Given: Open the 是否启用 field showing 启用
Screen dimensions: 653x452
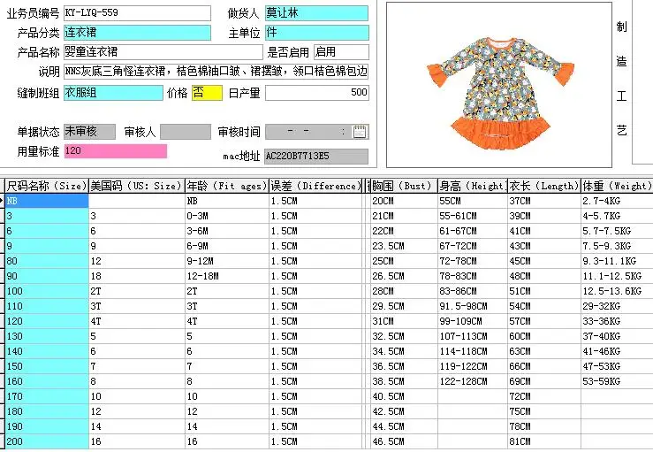Looking at the screenshot, I should [x=341, y=52].
